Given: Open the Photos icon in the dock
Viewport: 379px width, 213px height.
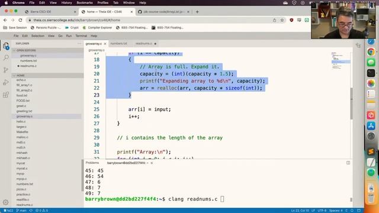Looking at the screenshot, I should [371, 83].
